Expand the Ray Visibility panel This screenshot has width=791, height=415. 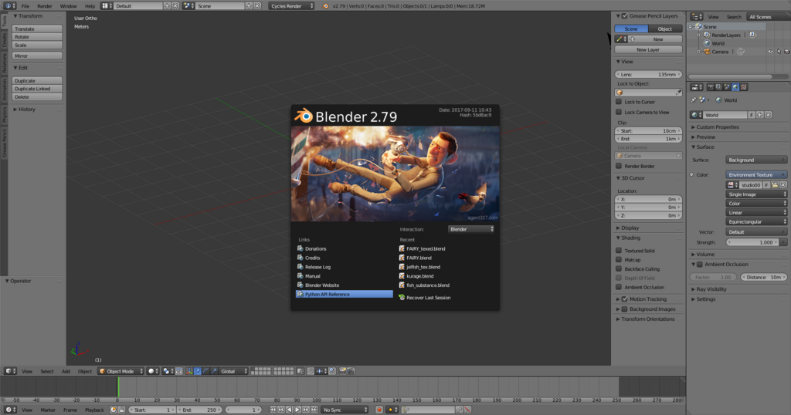point(711,289)
